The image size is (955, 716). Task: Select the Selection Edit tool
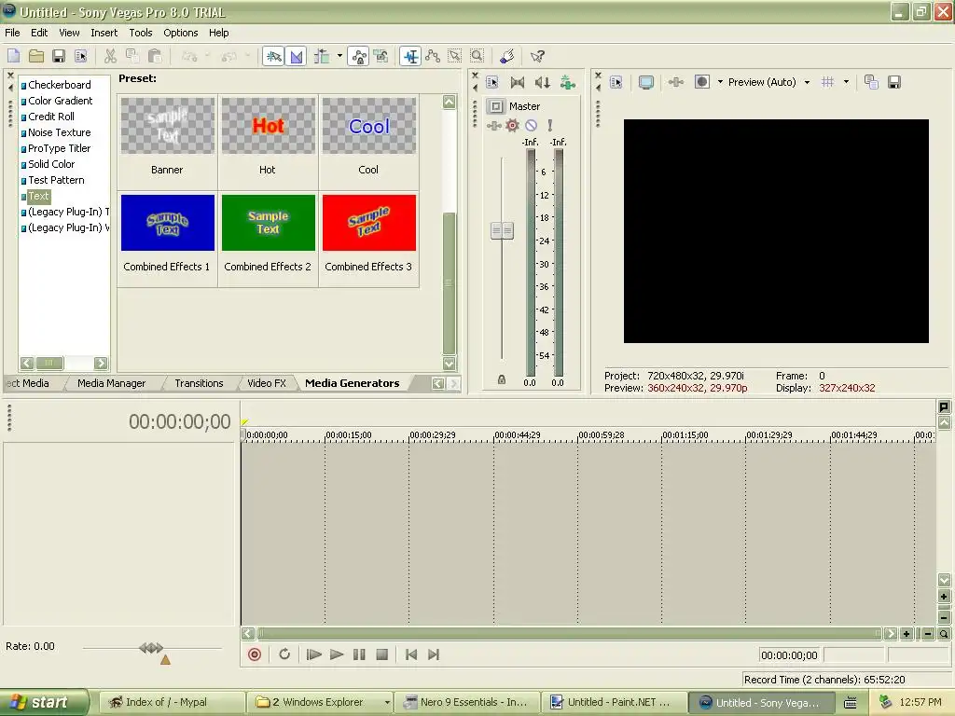click(x=455, y=57)
